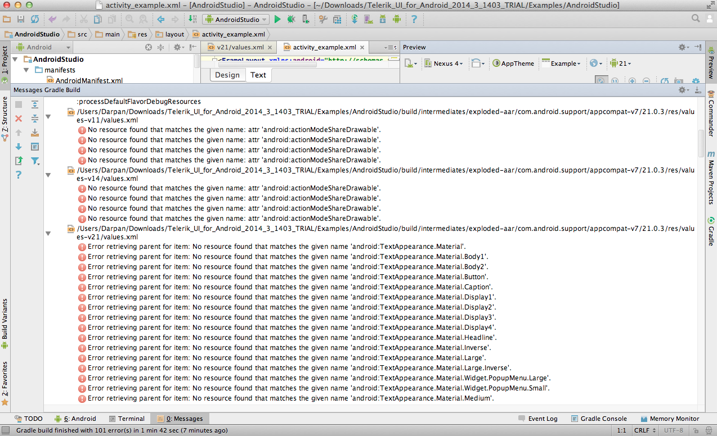Viewport: 717px width, 436px height.
Task: Close the v21/values.xml tab
Action: 270,47
